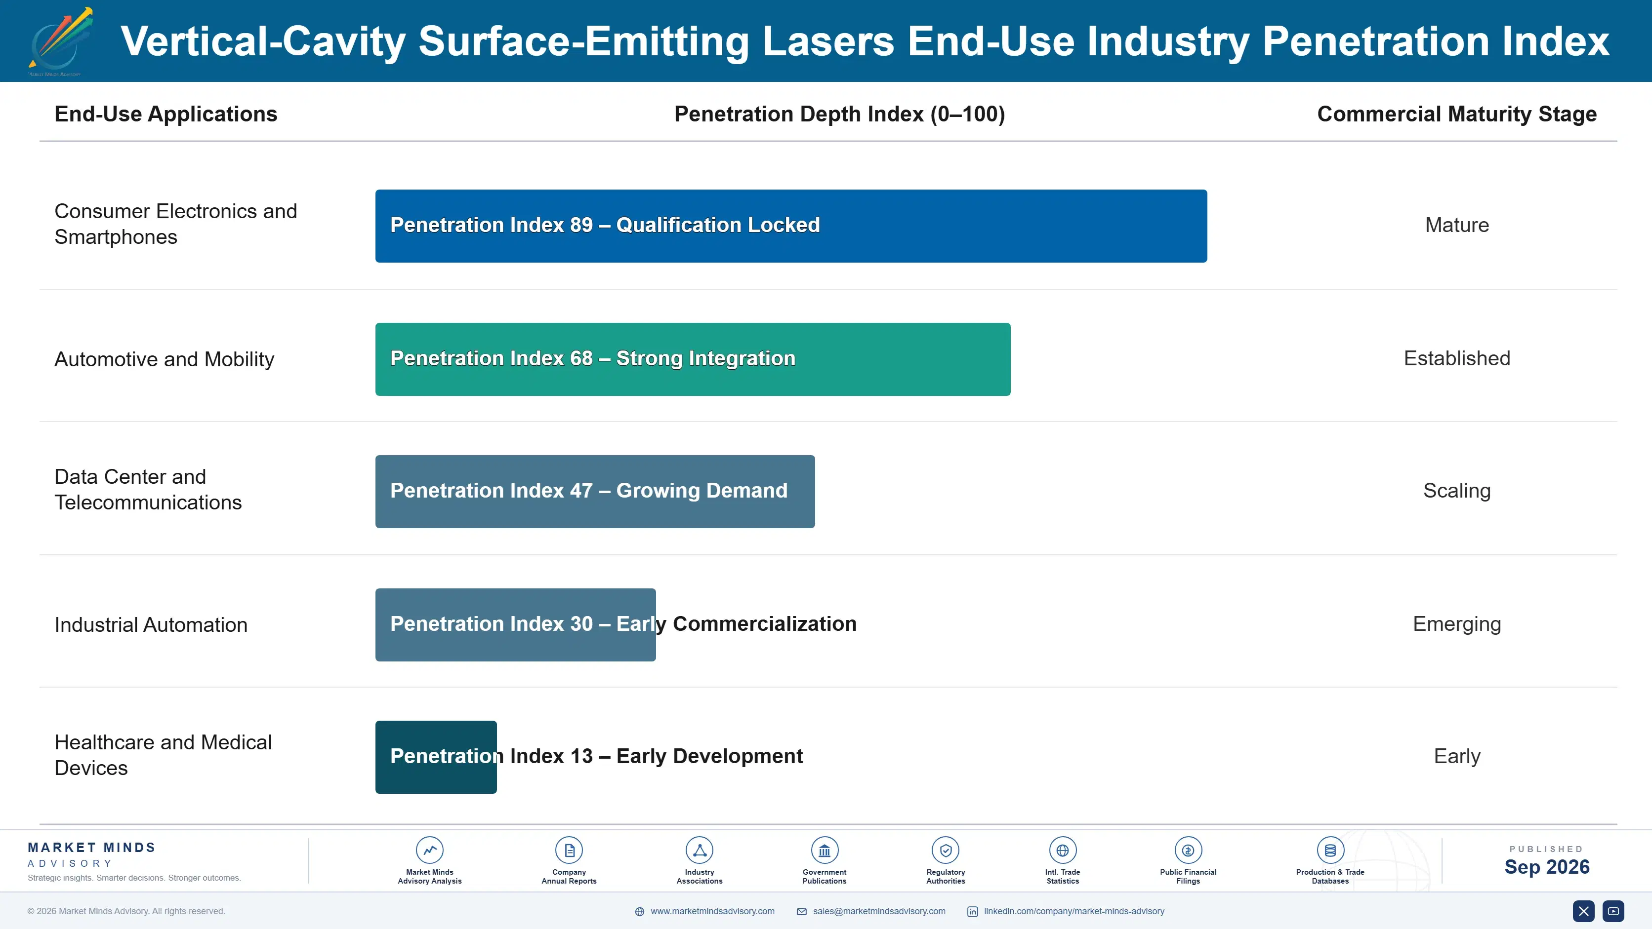Select the Penetration Index 30 Early Commercialization bar

click(x=515, y=624)
